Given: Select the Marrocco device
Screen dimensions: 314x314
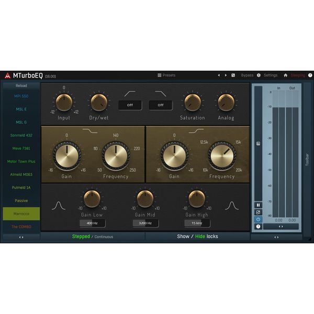Looking at the screenshot, I should point(21,214).
